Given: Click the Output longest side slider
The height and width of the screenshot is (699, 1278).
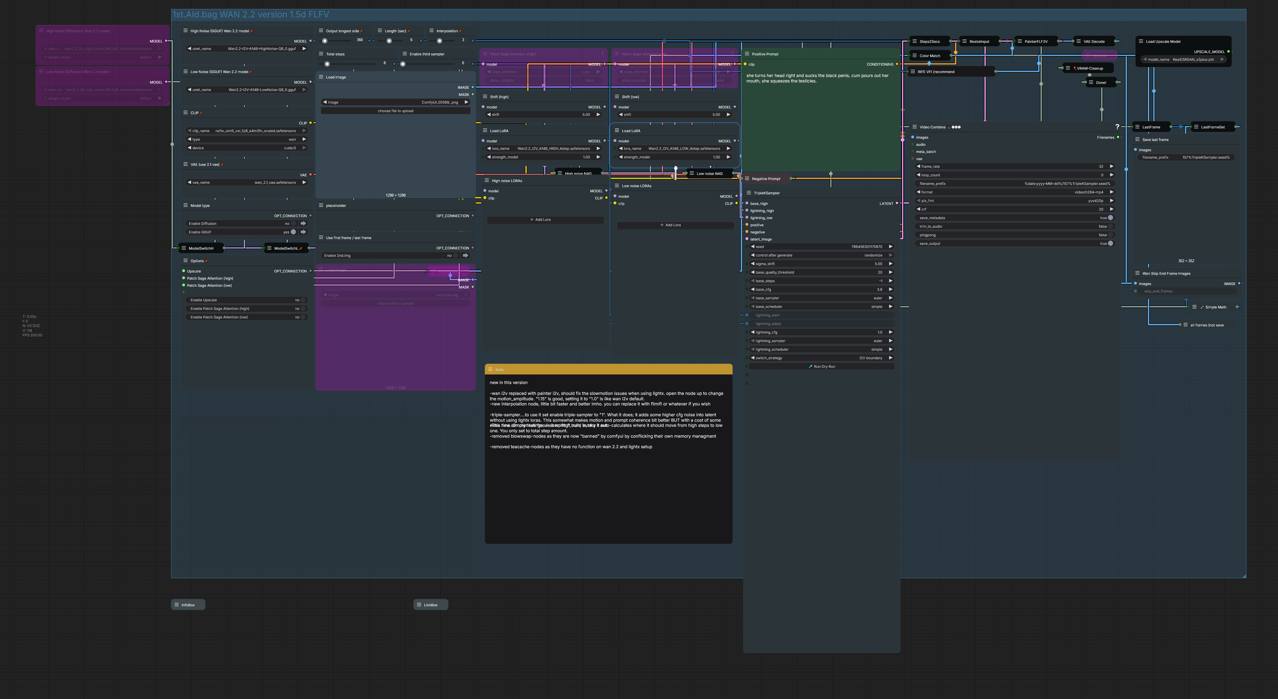Looking at the screenshot, I should (x=337, y=40).
